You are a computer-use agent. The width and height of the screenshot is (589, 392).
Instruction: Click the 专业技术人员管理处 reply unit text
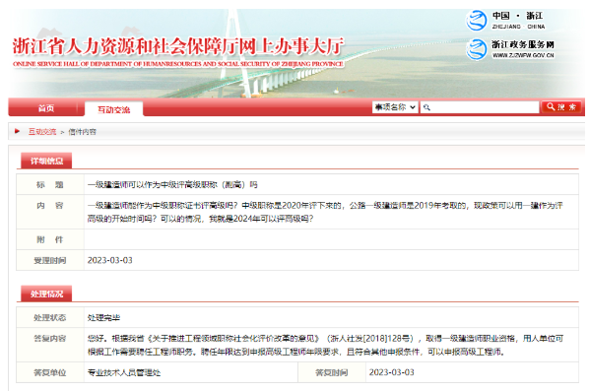124,373
